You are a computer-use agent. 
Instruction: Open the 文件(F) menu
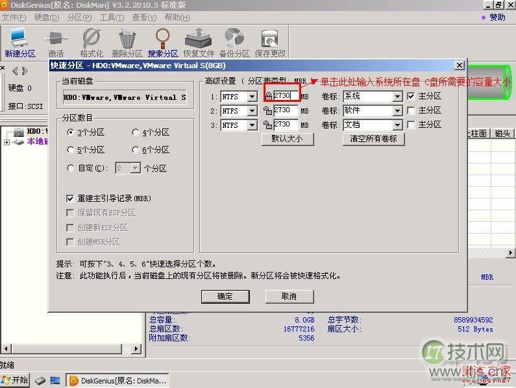coord(14,17)
